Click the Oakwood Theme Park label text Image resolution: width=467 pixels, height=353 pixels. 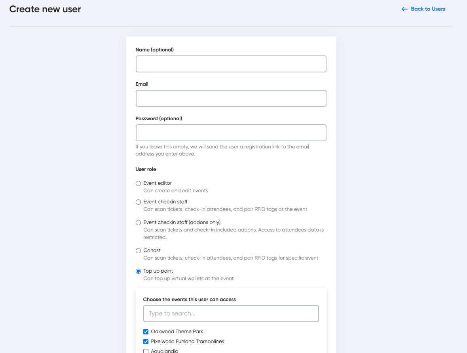[177, 332]
